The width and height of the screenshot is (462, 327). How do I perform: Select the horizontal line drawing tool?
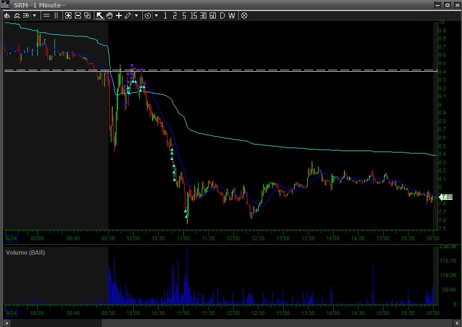click(x=46, y=15)
